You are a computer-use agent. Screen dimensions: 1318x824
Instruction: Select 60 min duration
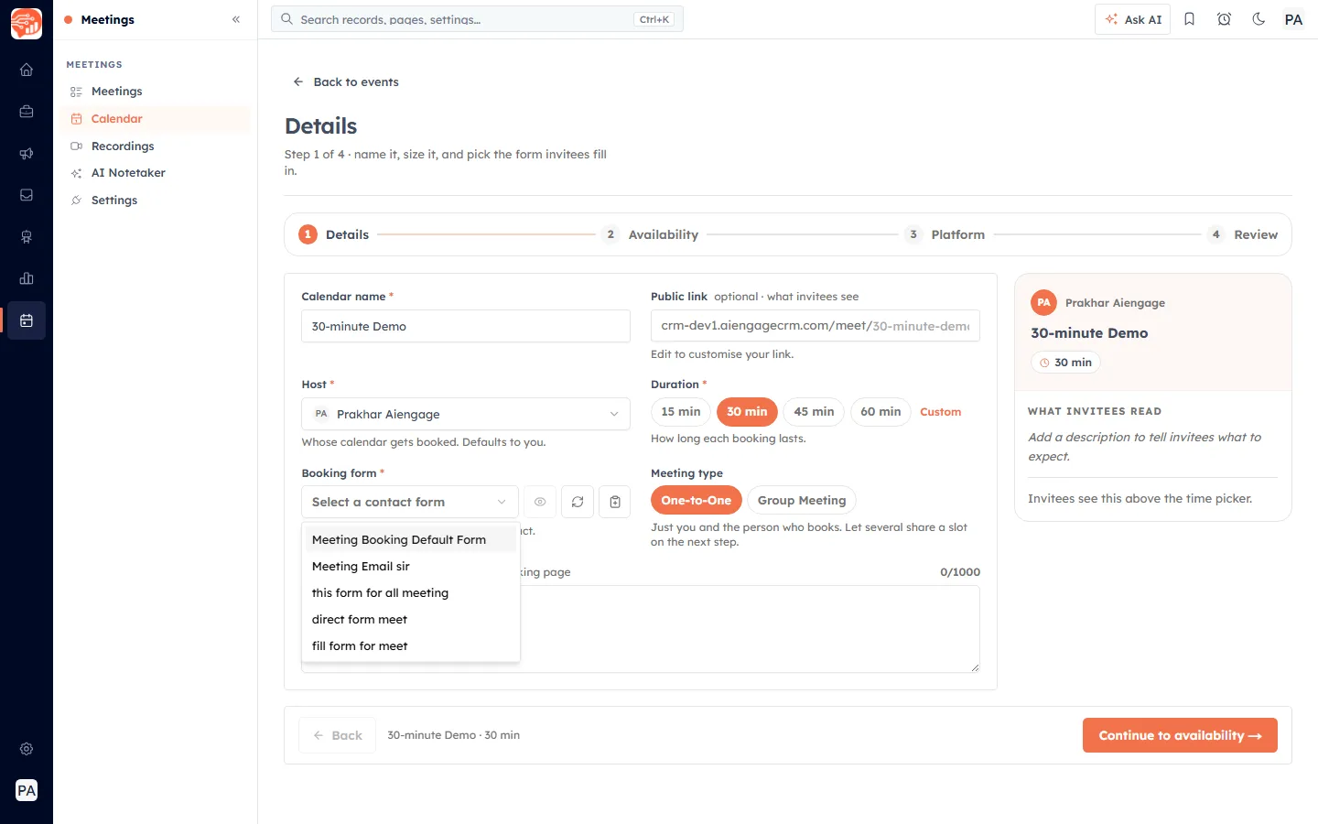tap(880, 412)
